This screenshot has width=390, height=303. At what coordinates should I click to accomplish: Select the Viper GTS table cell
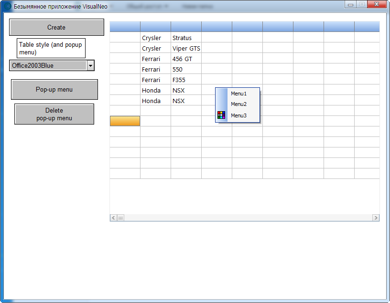(x=186, y=48)
